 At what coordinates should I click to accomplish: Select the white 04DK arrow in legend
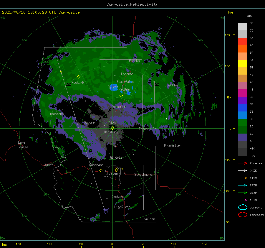[243, 170]
